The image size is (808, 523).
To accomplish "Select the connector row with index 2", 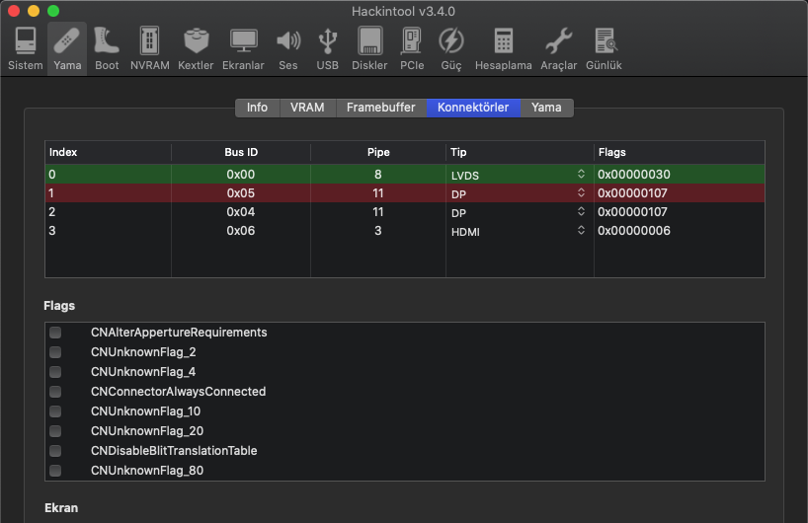I will click(x=242, y=212).
